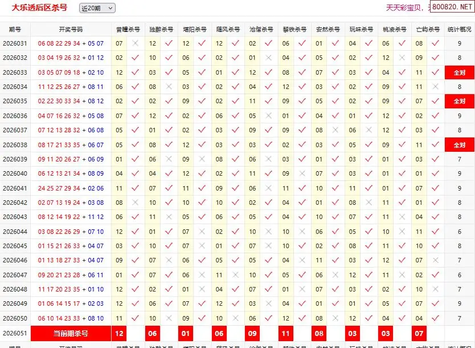Click the 大乐透后区杀号 page title
Screen dimensions: 475x348
point(39,7)
